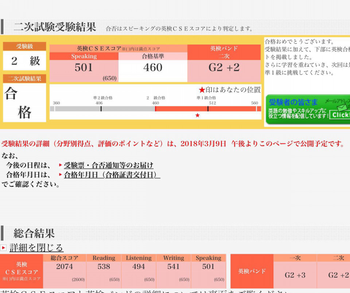Click the 総合結果 heading

(x=34, y=233)
